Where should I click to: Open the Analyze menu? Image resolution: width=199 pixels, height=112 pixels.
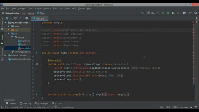pos(38,8)
